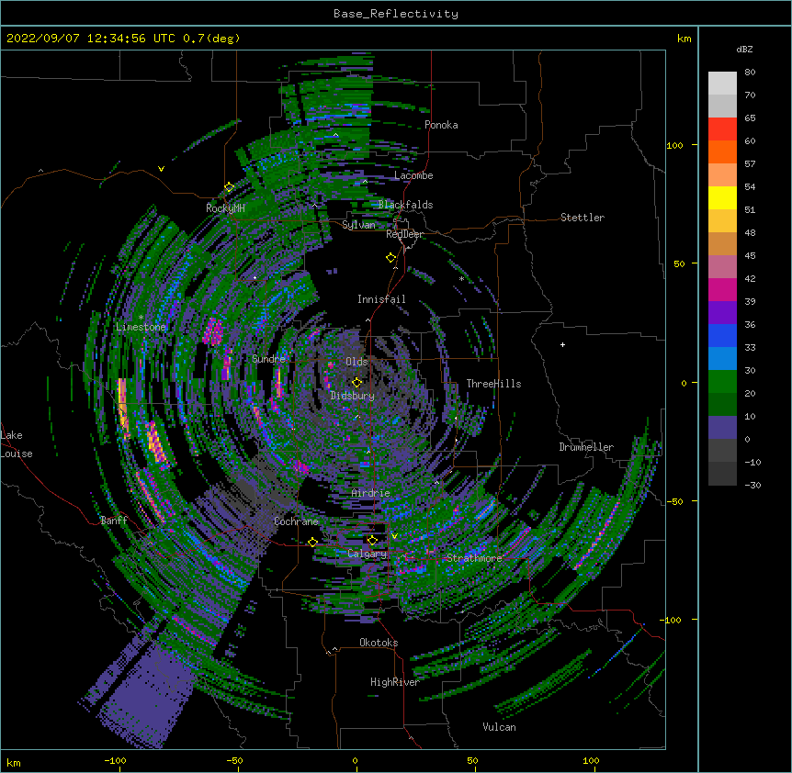The image size is (792, 773).
Task: Click the Banff label
Action: pos(114,521)
